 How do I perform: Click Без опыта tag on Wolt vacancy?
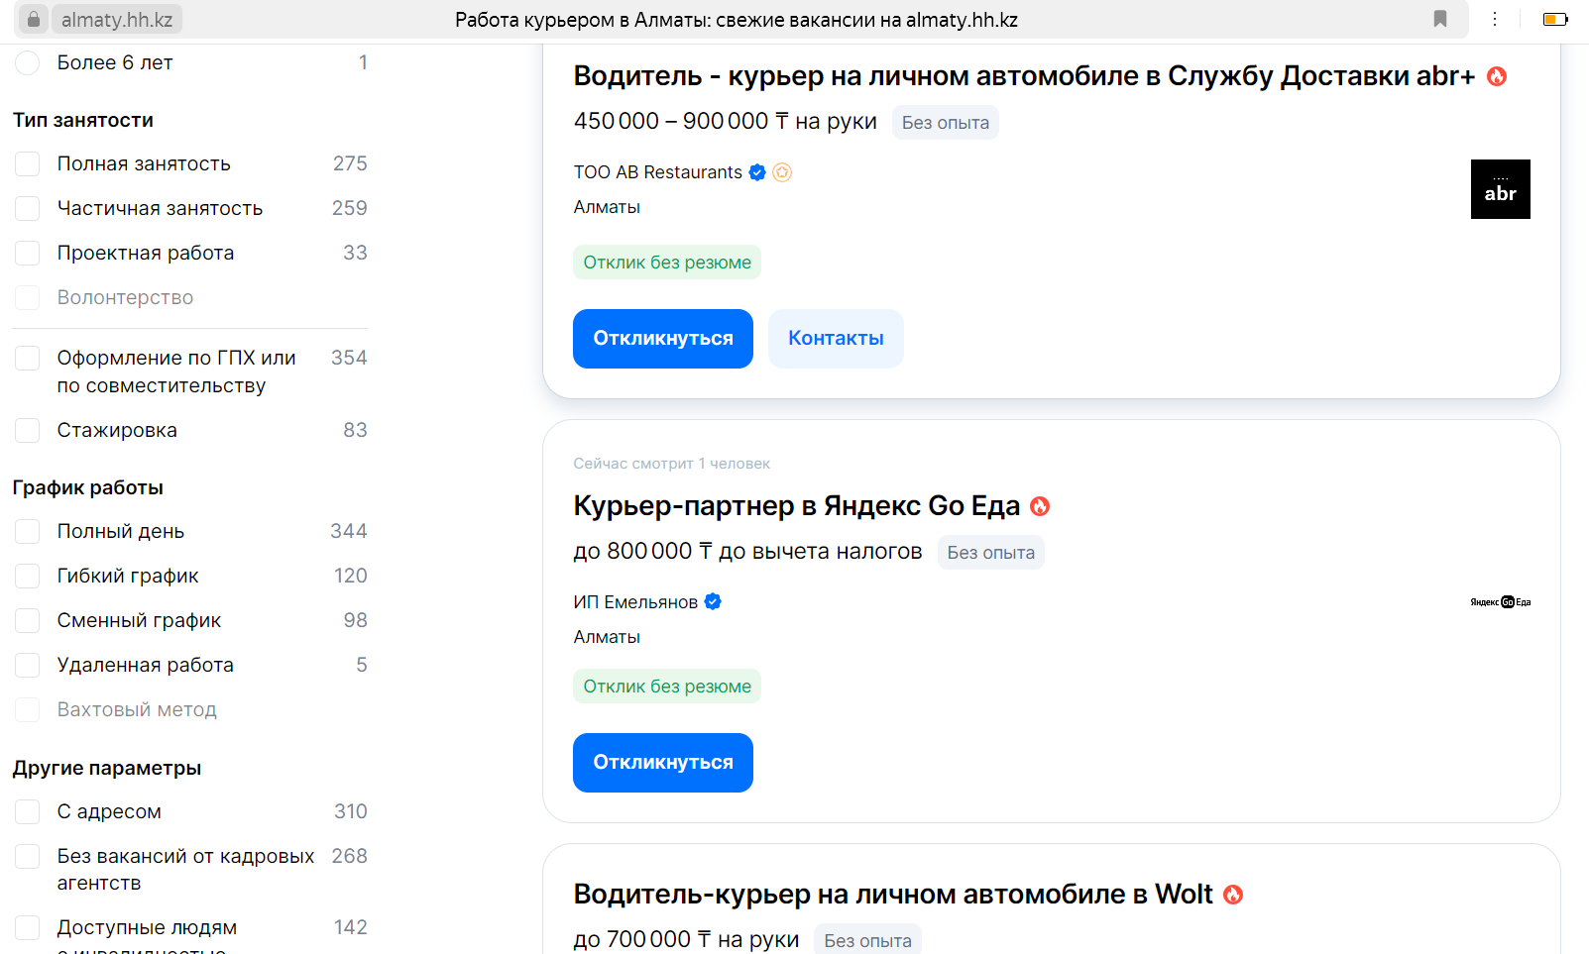[x=868, y=940]
